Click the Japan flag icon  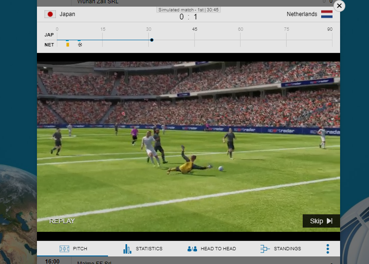[50, 14]
